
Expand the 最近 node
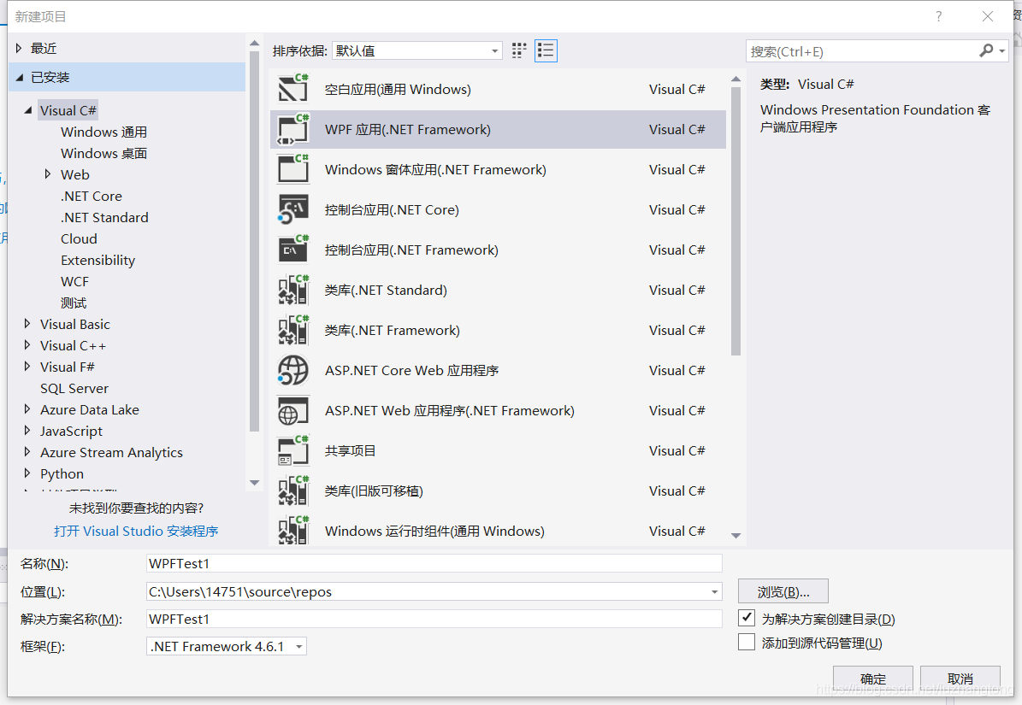click(x=19, y=48)
